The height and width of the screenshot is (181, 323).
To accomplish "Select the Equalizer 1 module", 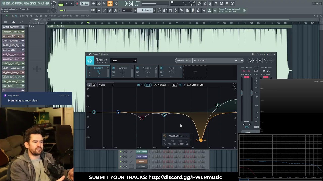I will 98,72.
